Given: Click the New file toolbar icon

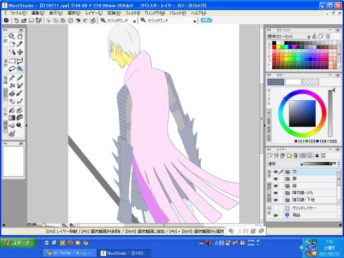Looking at the screenshot, I should [x=16, y=21].
